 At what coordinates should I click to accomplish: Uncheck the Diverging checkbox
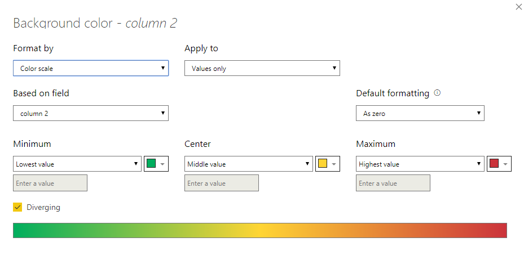click(17, 207)
